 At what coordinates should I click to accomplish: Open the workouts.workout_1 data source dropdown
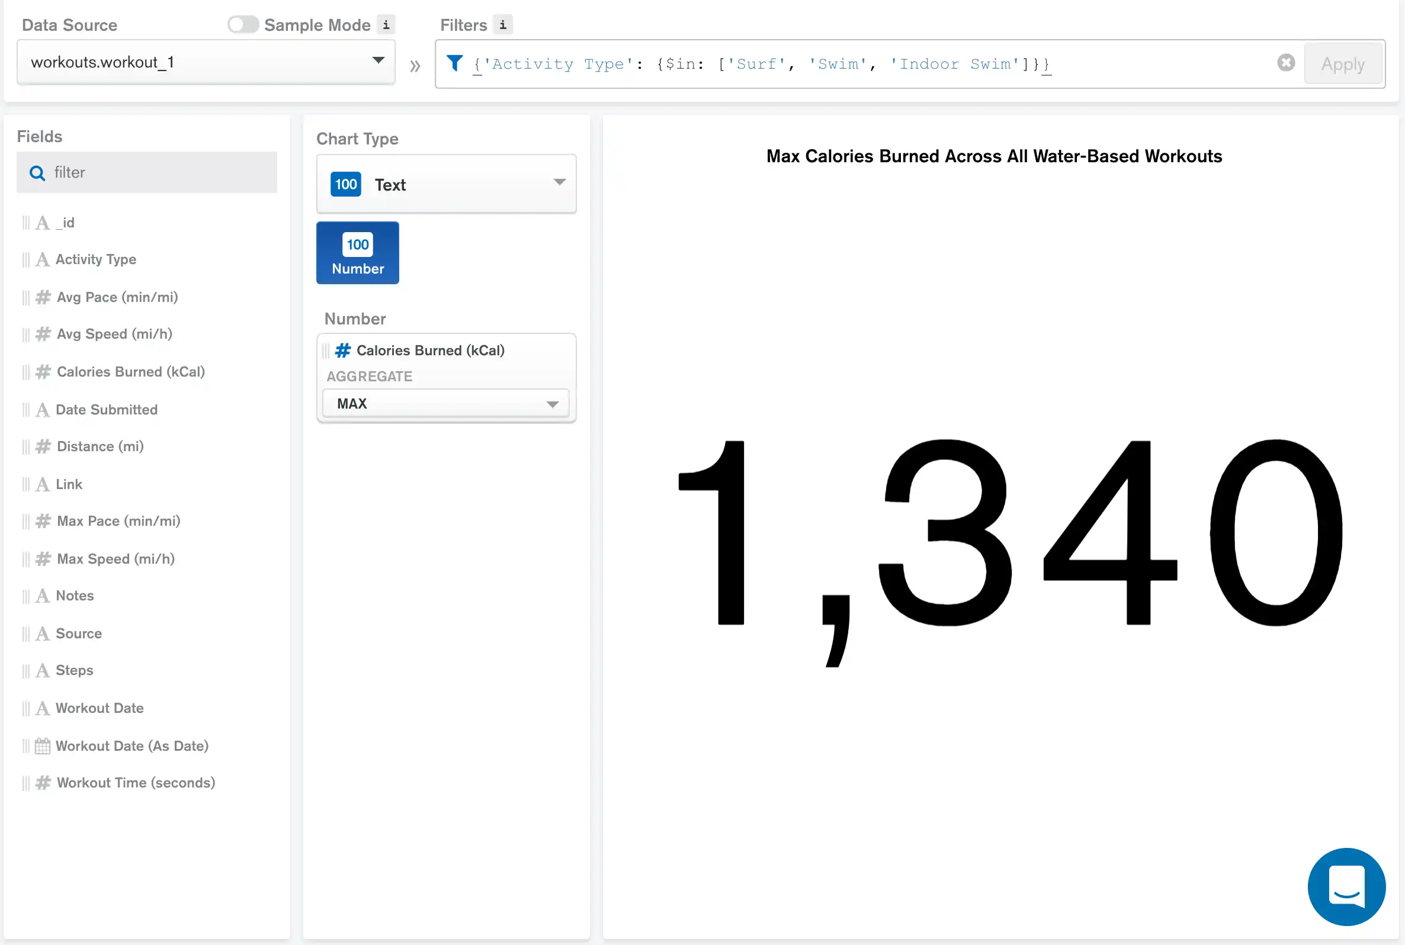click(206, 62)
